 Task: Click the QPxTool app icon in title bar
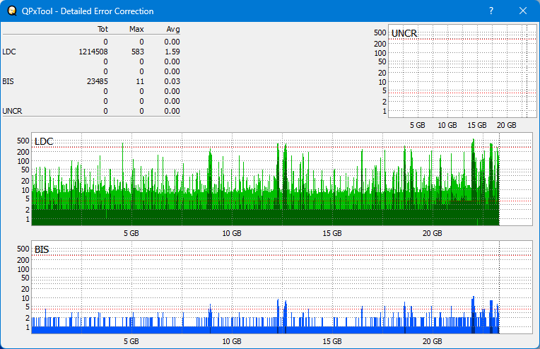(12, 11)
